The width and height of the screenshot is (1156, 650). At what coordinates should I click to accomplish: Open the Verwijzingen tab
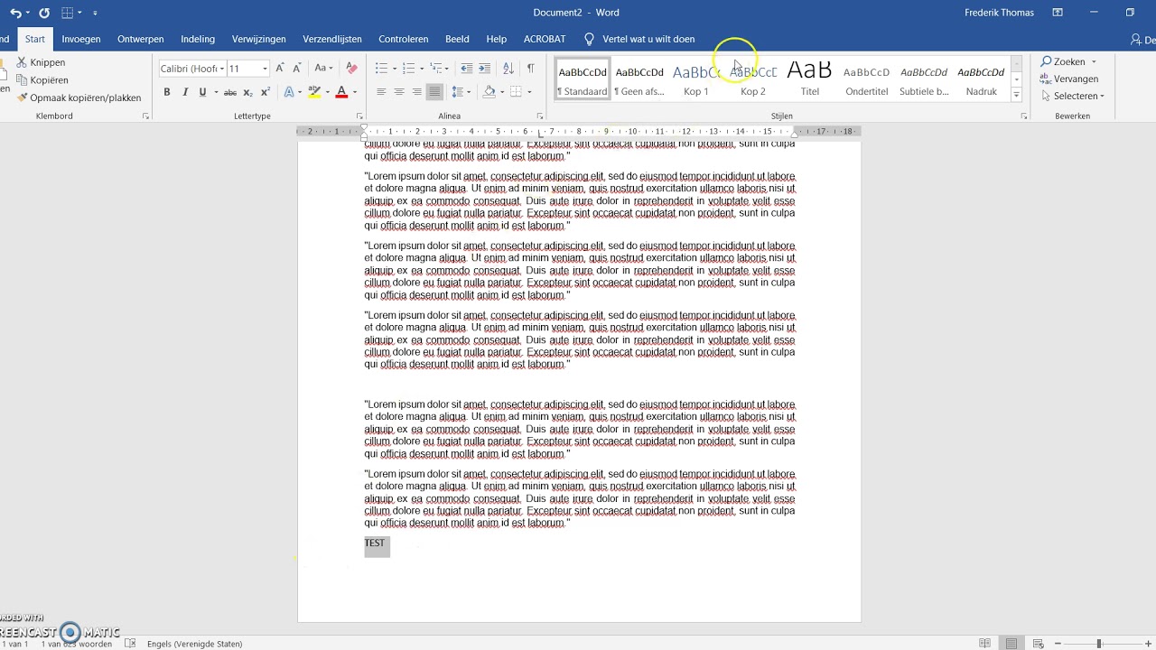click(259, 39)
